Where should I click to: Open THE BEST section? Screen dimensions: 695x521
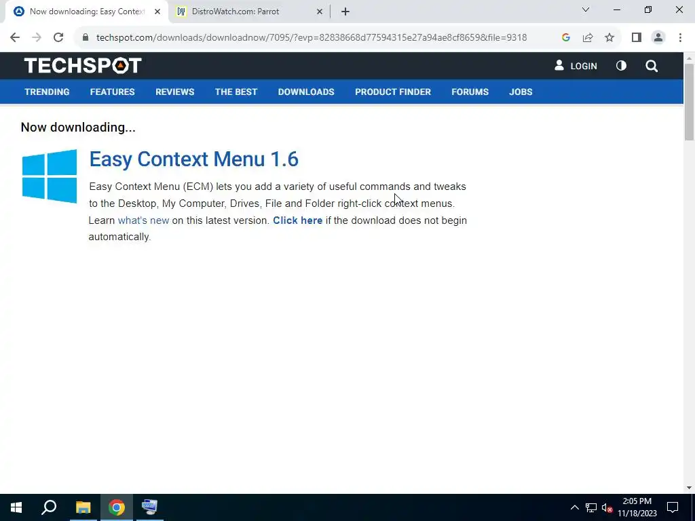tap(236, 92)
